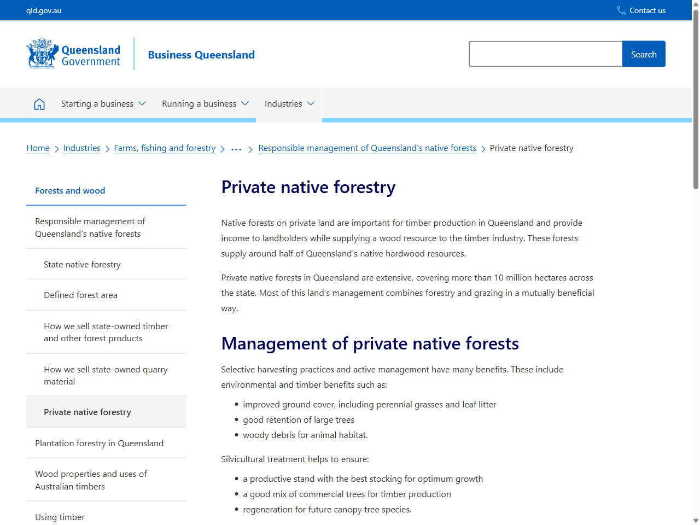Screen dimensions: 700x525
Task: Open the Starting a business dropdown
Action: [103, 103]
